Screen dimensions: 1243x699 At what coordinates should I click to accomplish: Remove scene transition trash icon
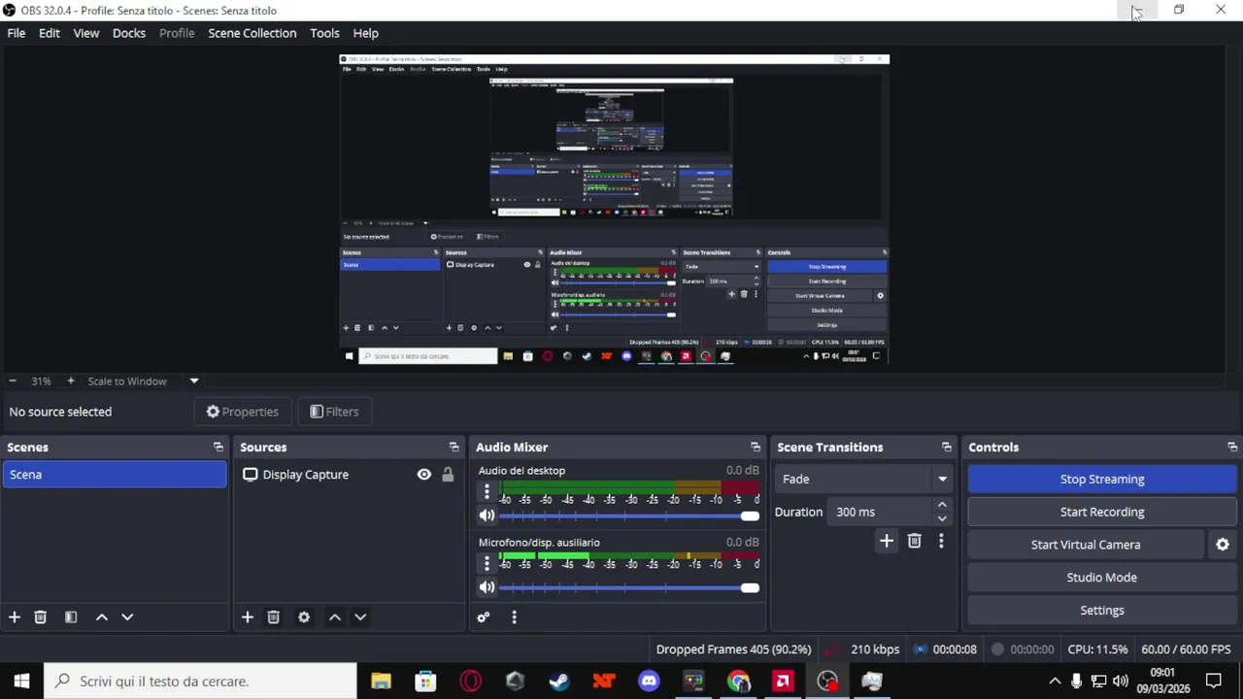[x=914, y=541]
